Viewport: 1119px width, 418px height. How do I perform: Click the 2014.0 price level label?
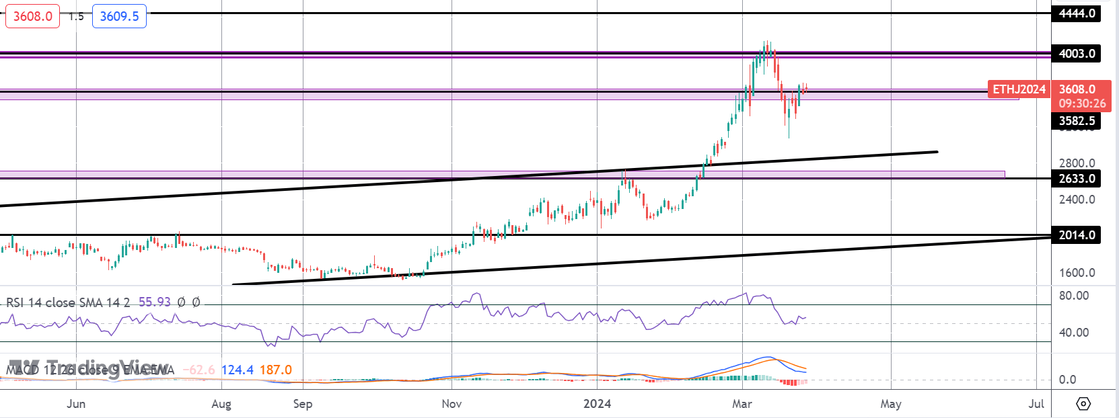[x=1077, y=235]
